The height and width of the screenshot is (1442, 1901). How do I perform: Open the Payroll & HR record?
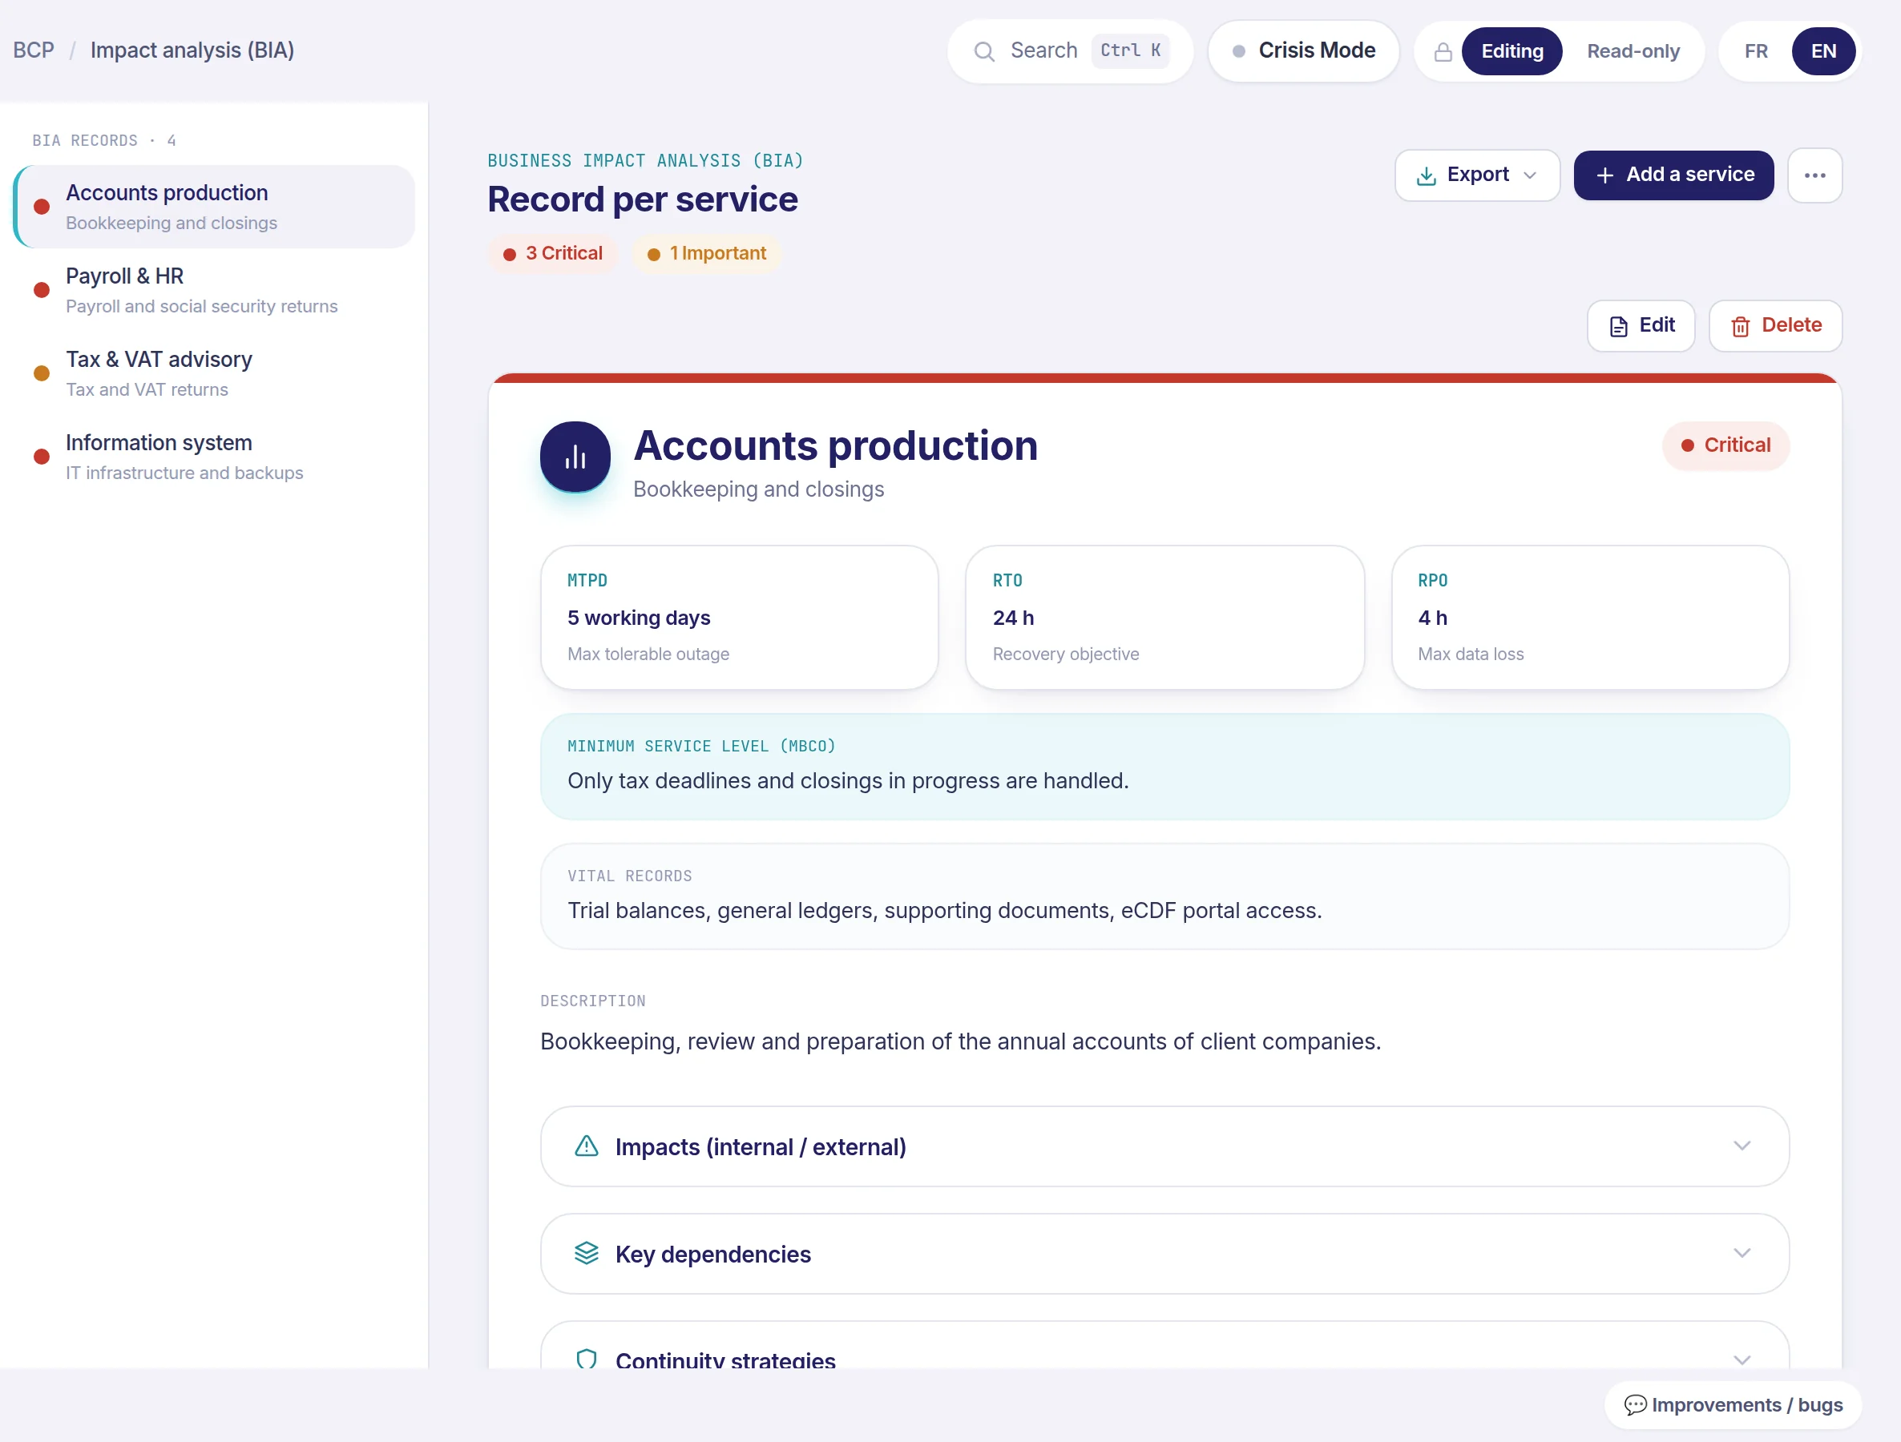coord(215,290)
